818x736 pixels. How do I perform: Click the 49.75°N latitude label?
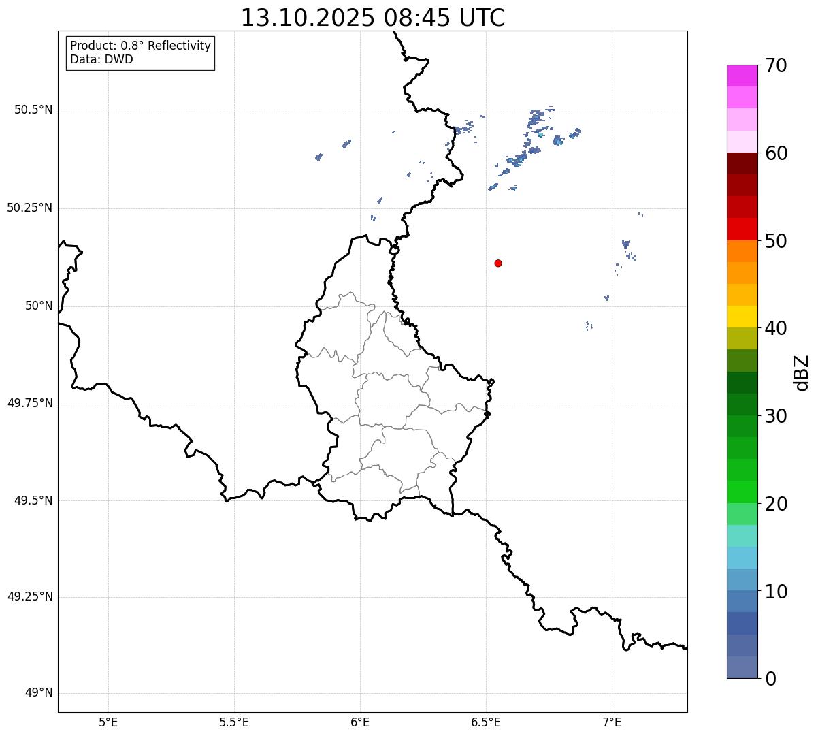click(30, 403)
